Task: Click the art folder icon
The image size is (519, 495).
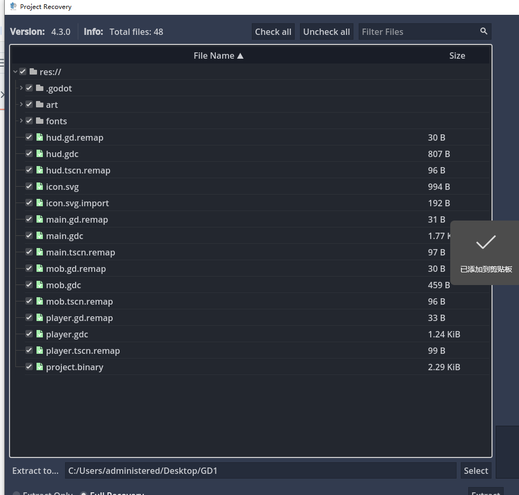Action: [x=40, y=105]
